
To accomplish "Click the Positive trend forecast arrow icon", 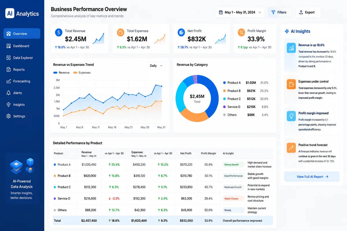I will pos(291,148).
